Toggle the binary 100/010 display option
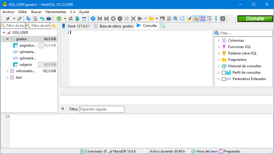This screenshot has height=154, width=274. [x=203, y=19]
